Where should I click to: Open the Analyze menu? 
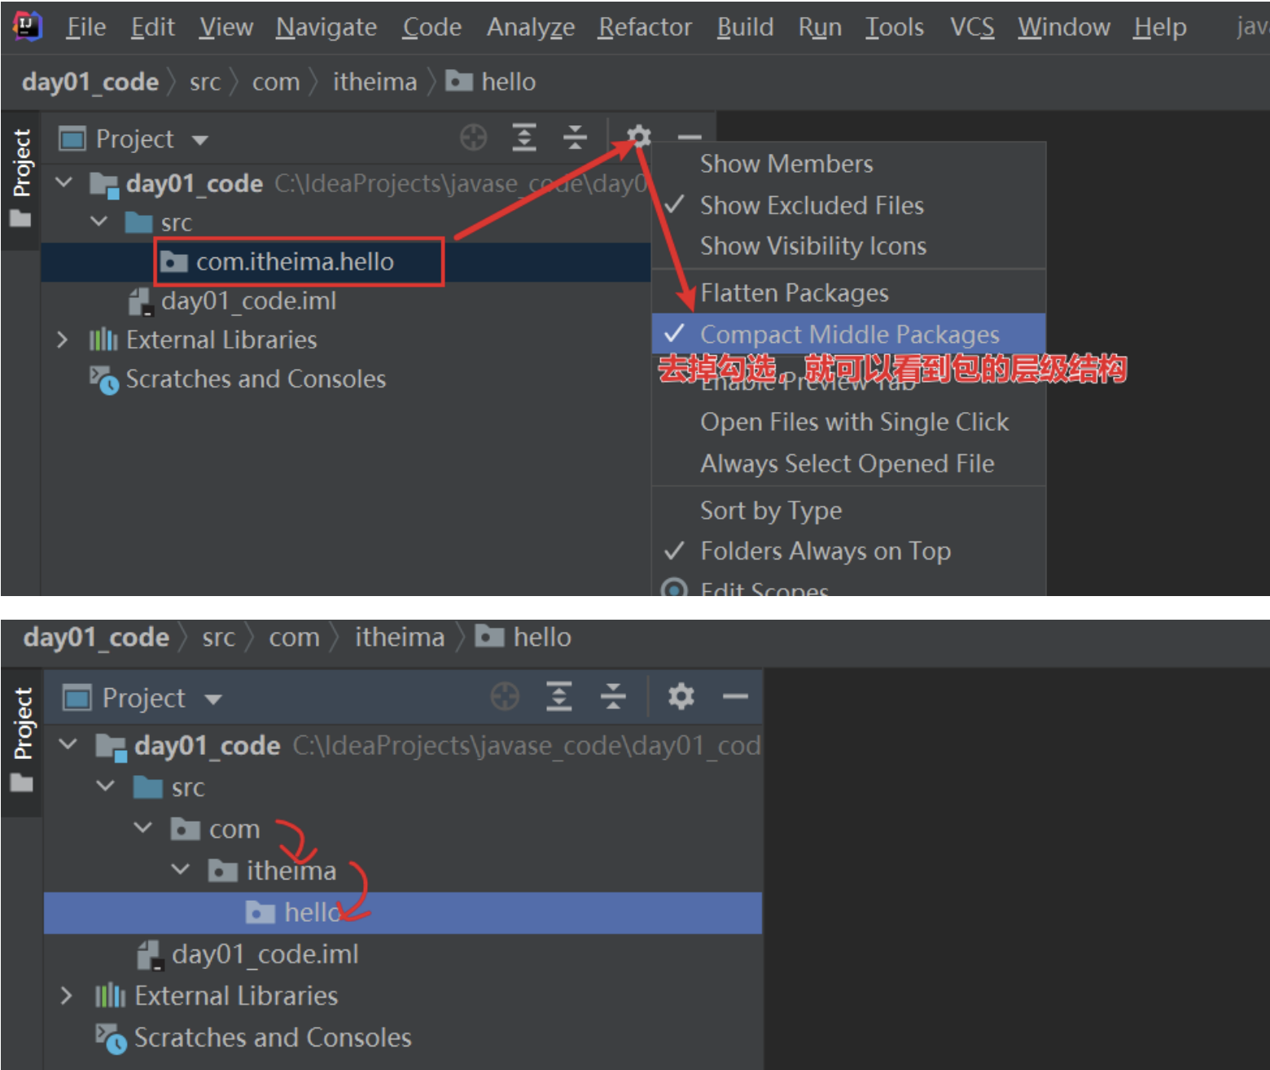point(530,27)
